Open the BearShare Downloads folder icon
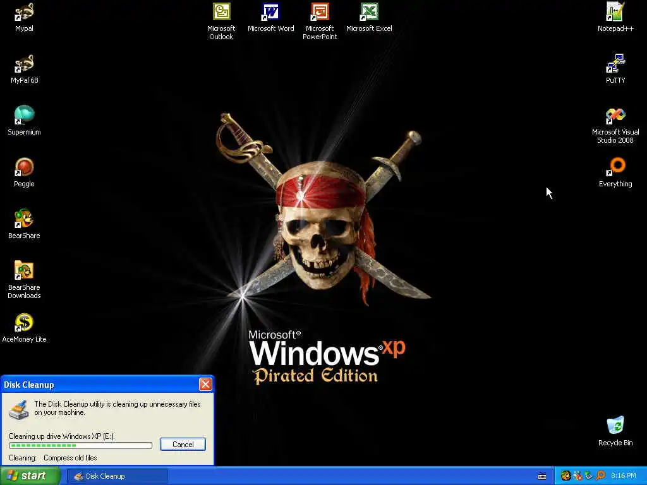Viewport: 647px width, 485px height. 24,280
